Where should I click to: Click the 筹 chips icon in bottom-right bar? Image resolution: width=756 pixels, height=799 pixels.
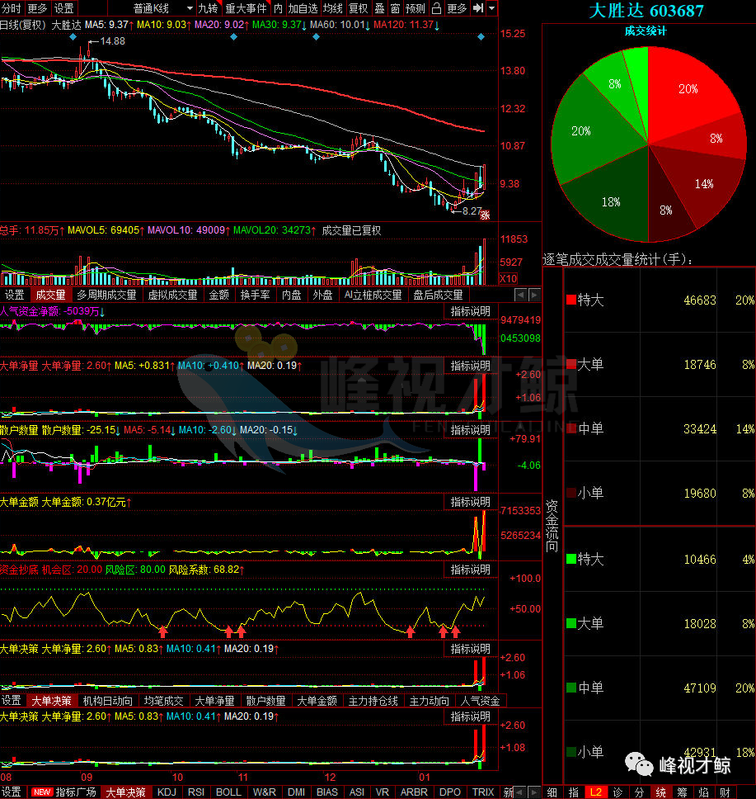[682, 792]
